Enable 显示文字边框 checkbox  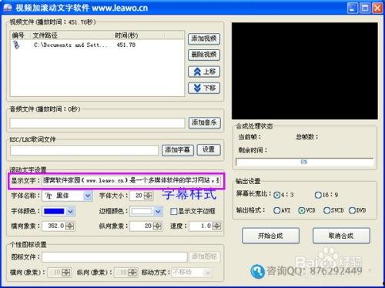coord(174,211)
